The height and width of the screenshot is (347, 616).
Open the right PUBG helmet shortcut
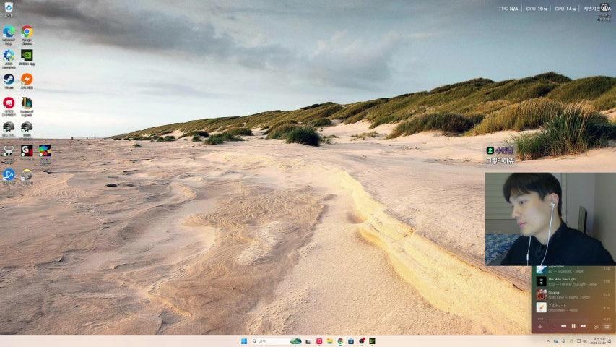pos(27,130)
